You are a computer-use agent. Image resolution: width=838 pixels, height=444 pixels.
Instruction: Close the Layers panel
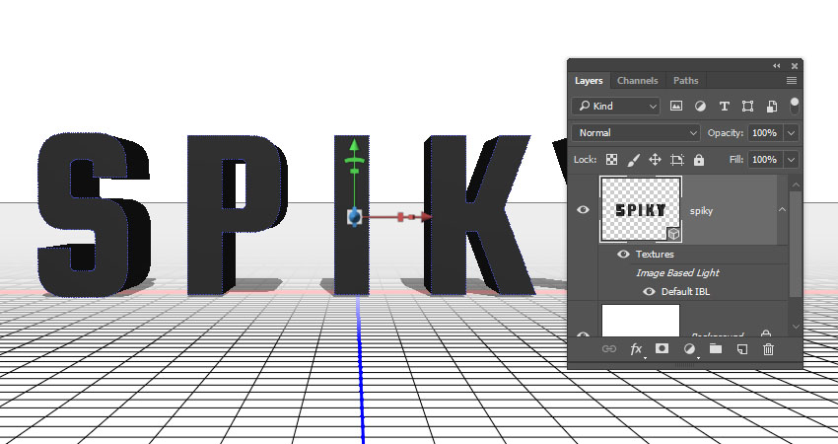click(x=795, y=66)
